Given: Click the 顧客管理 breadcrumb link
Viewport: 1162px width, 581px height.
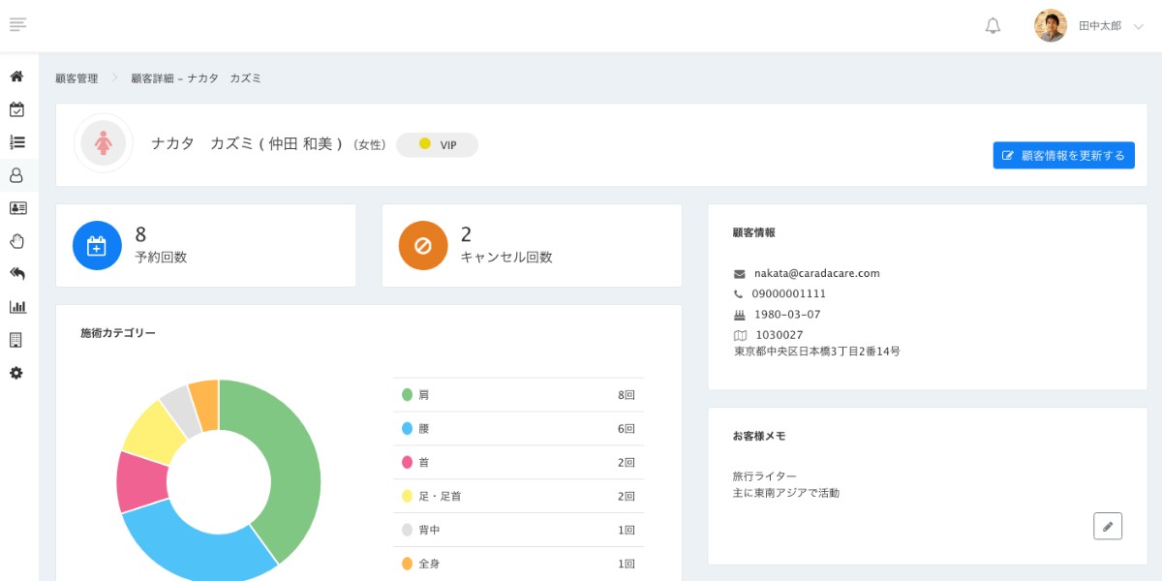Looking at the screenshot, I should 76,78.
